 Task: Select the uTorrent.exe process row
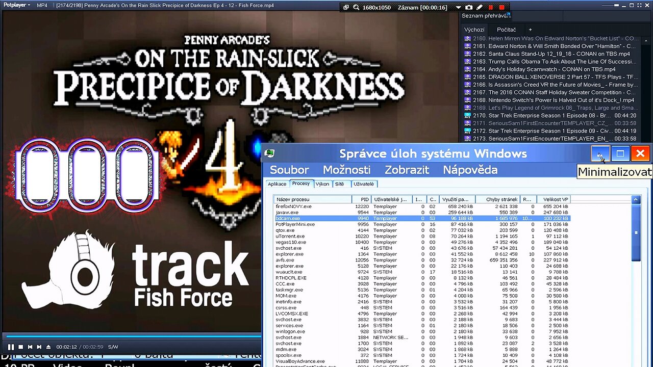tap(421, 236)
